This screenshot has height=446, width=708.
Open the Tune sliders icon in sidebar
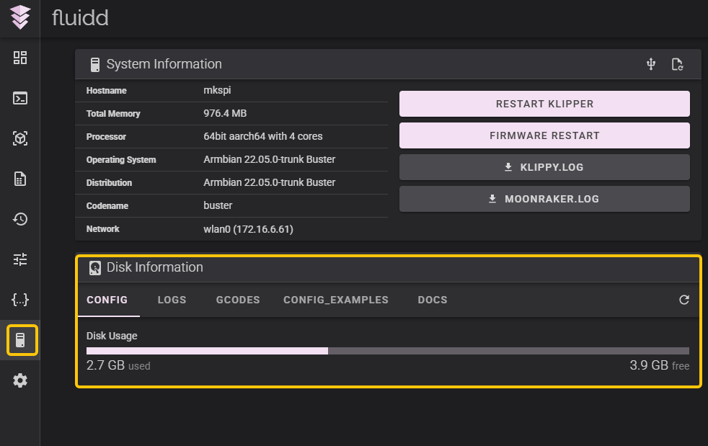20,259
